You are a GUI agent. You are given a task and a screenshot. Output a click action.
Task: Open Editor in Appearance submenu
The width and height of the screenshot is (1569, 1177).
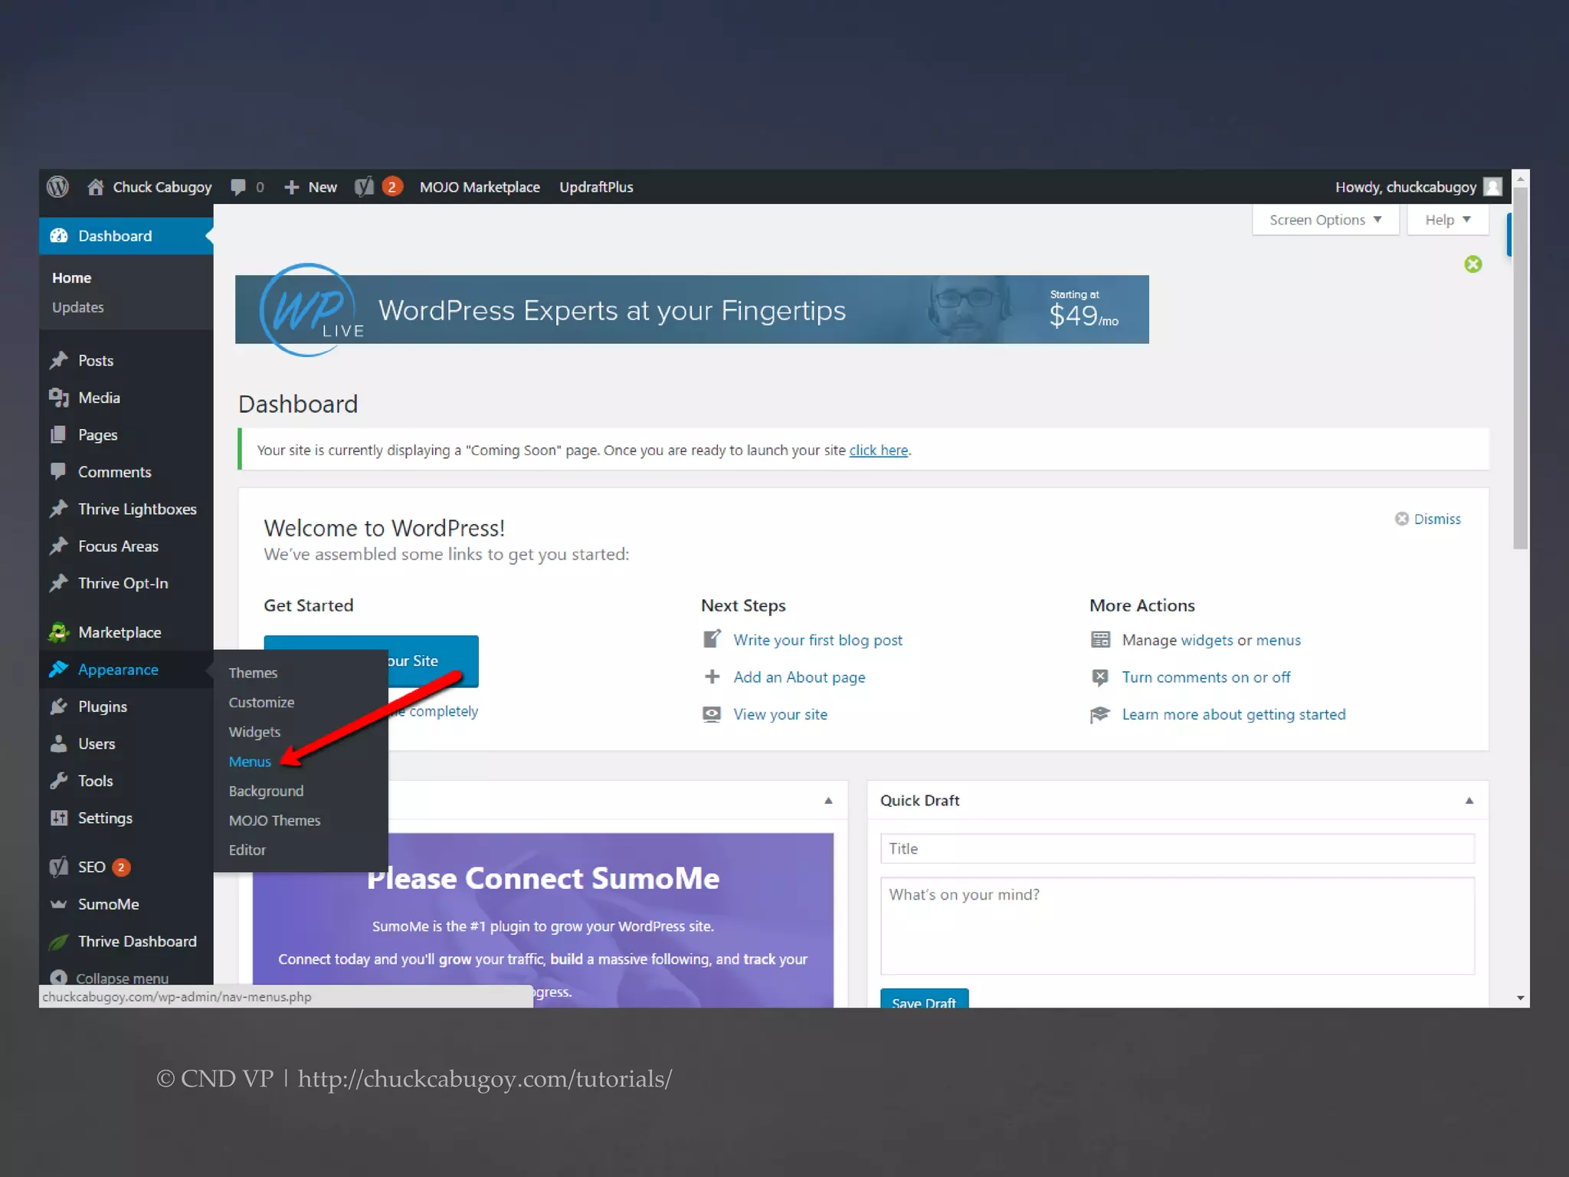pyautogui.click(x=247, y=850)
